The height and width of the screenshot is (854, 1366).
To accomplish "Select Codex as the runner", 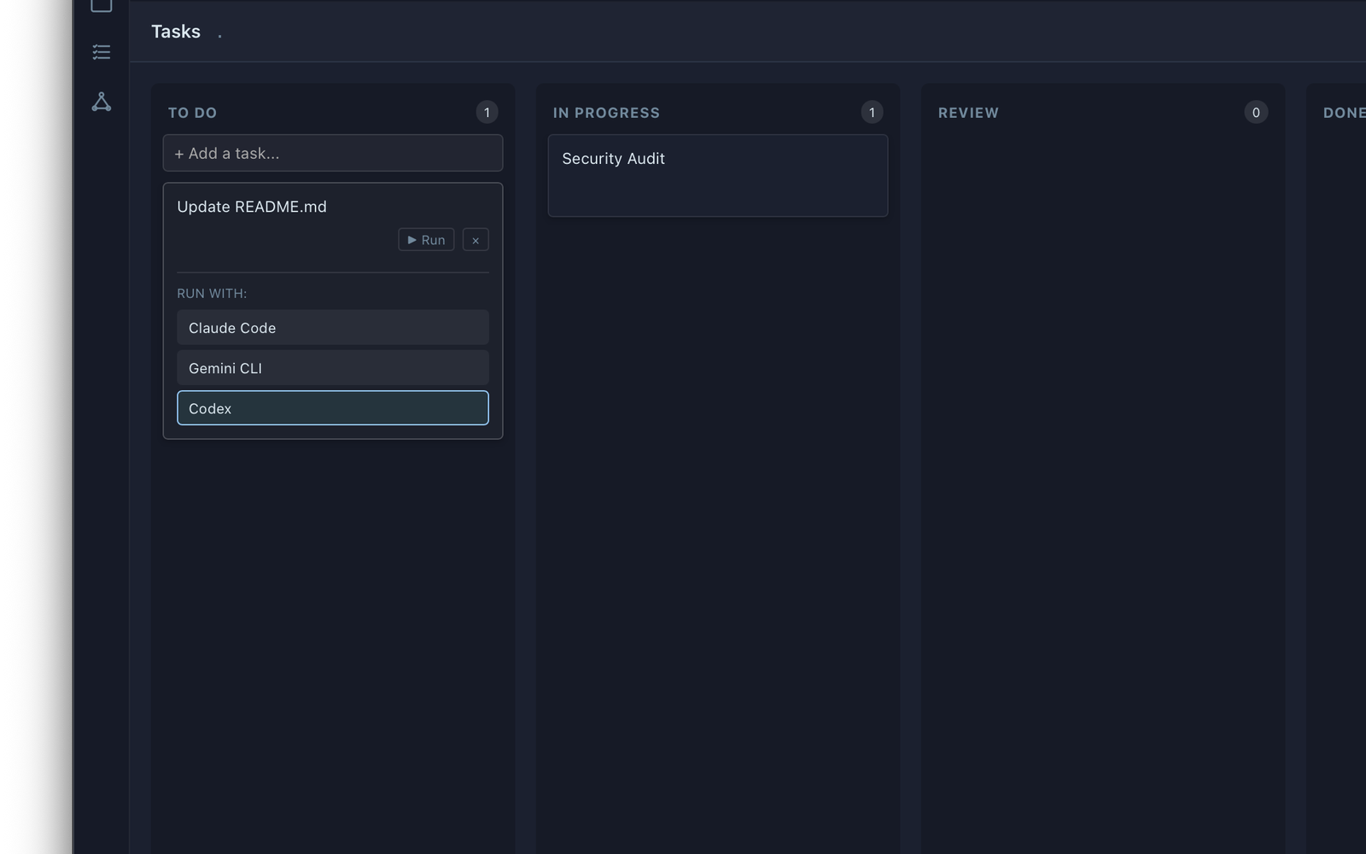I will tap(332, 407).
